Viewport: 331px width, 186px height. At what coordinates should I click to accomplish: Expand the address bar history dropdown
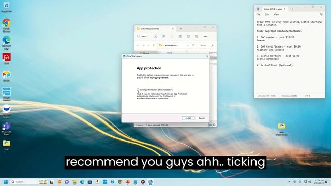click(x=188, y=45)
